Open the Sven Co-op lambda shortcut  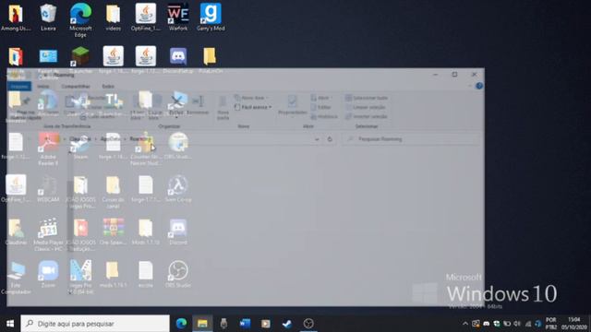pos(178,188)
